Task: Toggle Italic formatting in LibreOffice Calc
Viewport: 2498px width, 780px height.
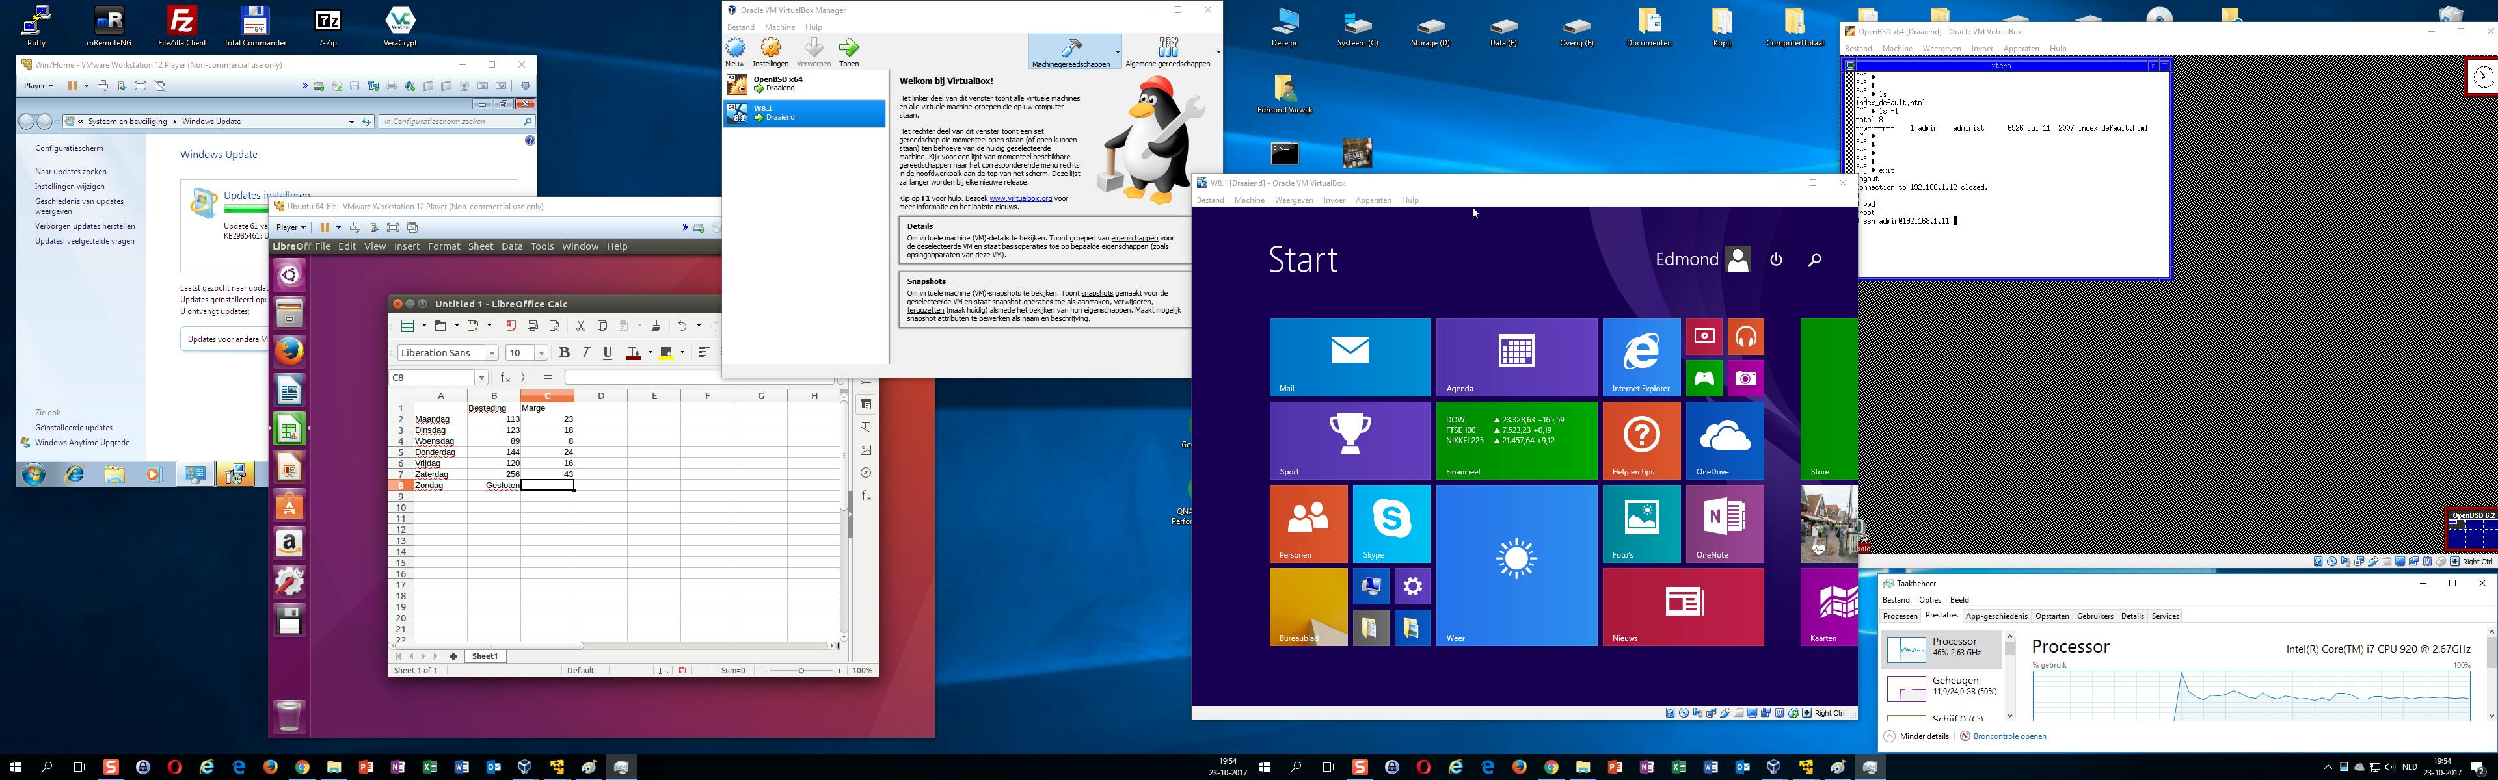Action: [x=585, y=353]
